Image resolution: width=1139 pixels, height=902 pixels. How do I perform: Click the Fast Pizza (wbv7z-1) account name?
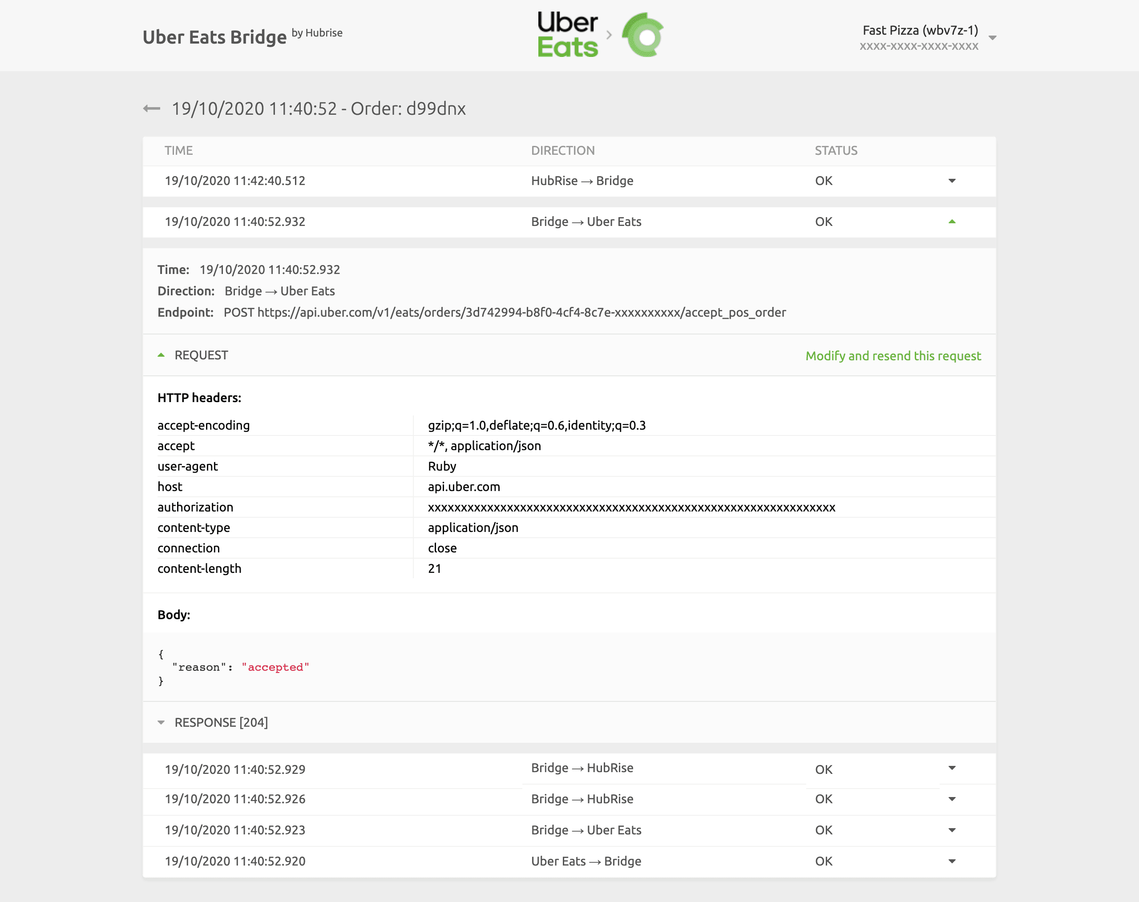click(920, 30)
